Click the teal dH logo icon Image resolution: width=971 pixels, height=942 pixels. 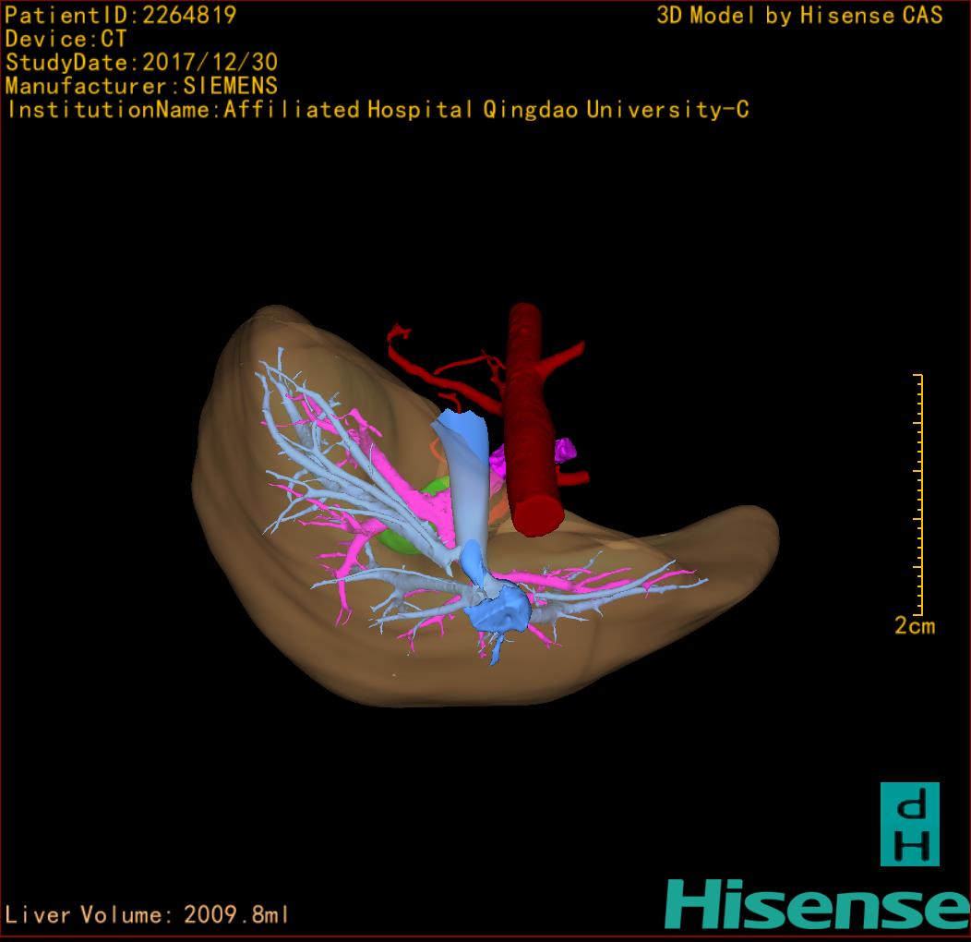point(909,824)
